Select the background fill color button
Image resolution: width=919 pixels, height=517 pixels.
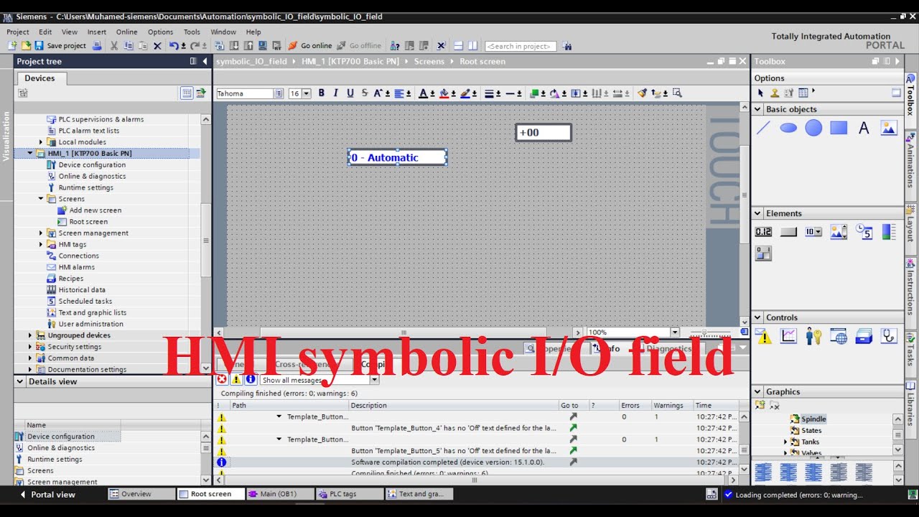[444, 93]
